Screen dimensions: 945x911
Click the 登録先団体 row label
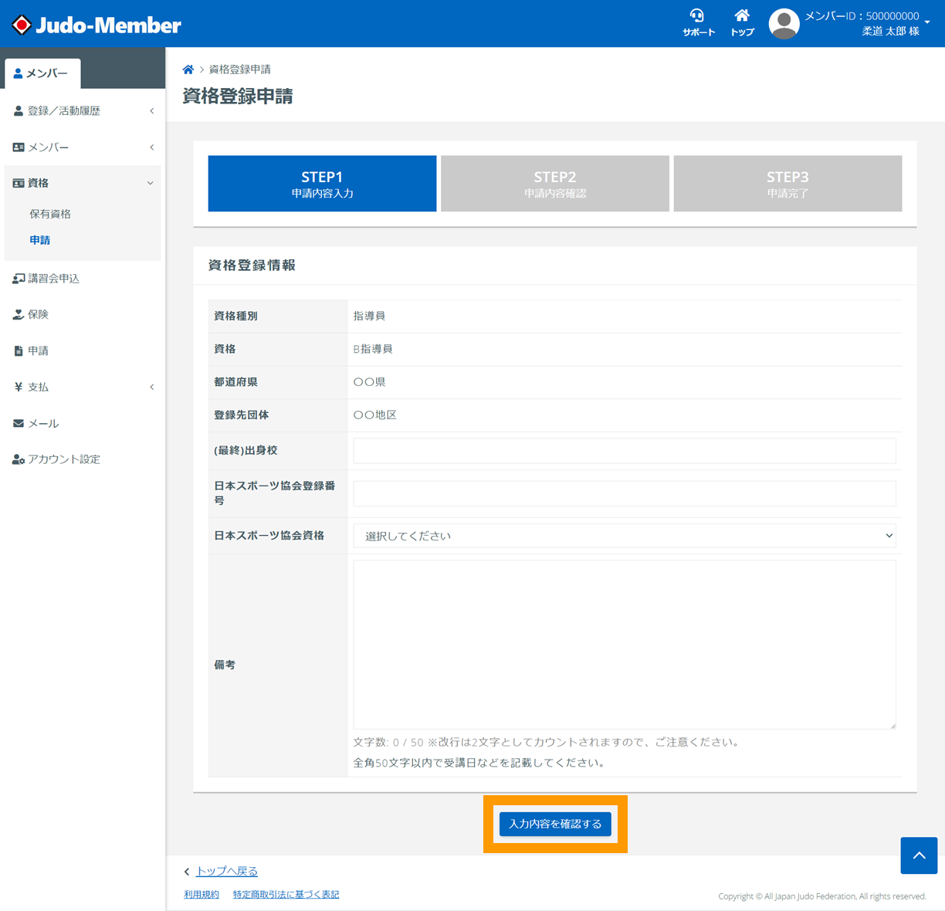coord(242,415)
